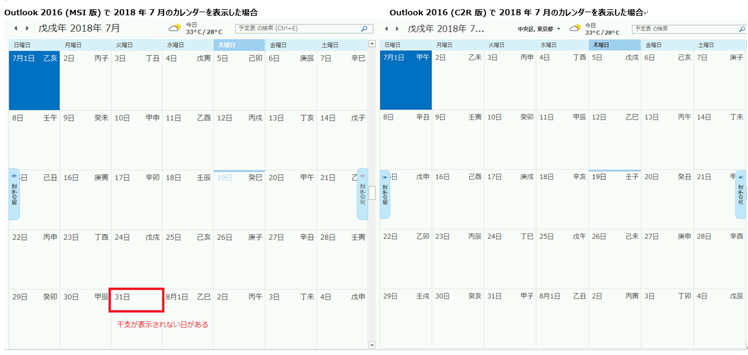Open the 中央区, 東京都 weather location dropdown

pyautogui.click(x=537, y=27)
